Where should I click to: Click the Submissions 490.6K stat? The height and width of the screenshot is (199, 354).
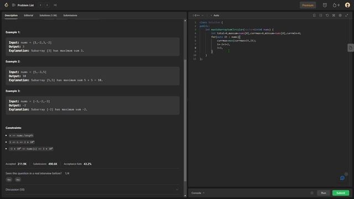click(45, 164)
